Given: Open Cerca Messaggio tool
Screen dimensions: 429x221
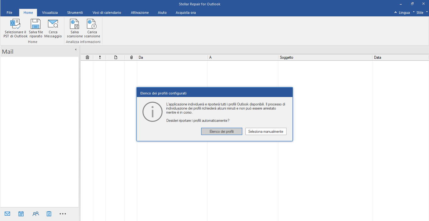Looking at the screenshot, I should 53,24.
